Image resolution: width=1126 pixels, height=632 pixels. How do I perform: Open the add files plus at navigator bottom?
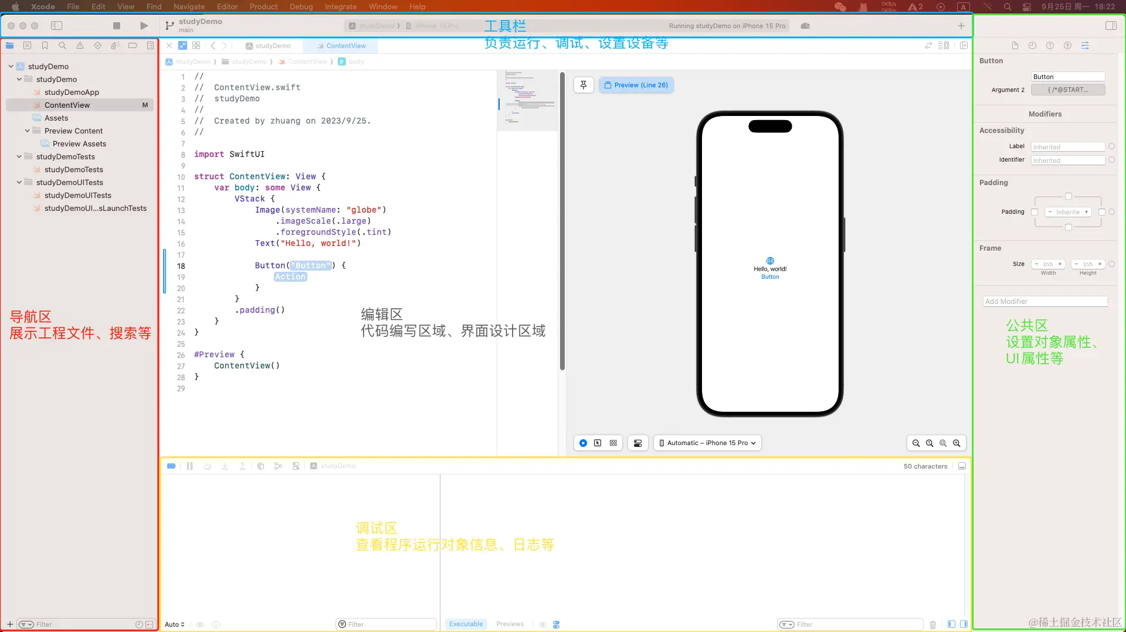pos(10,624)
